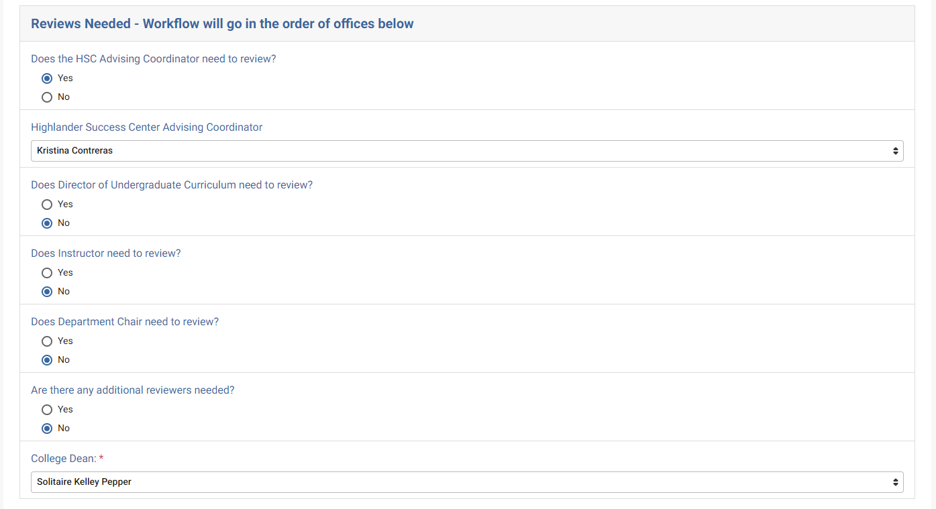Image resolution: width=936 pixels, height=509 pixels.
Task: Choose No for additional reviewers needed
Action: (x=47, y=429)
